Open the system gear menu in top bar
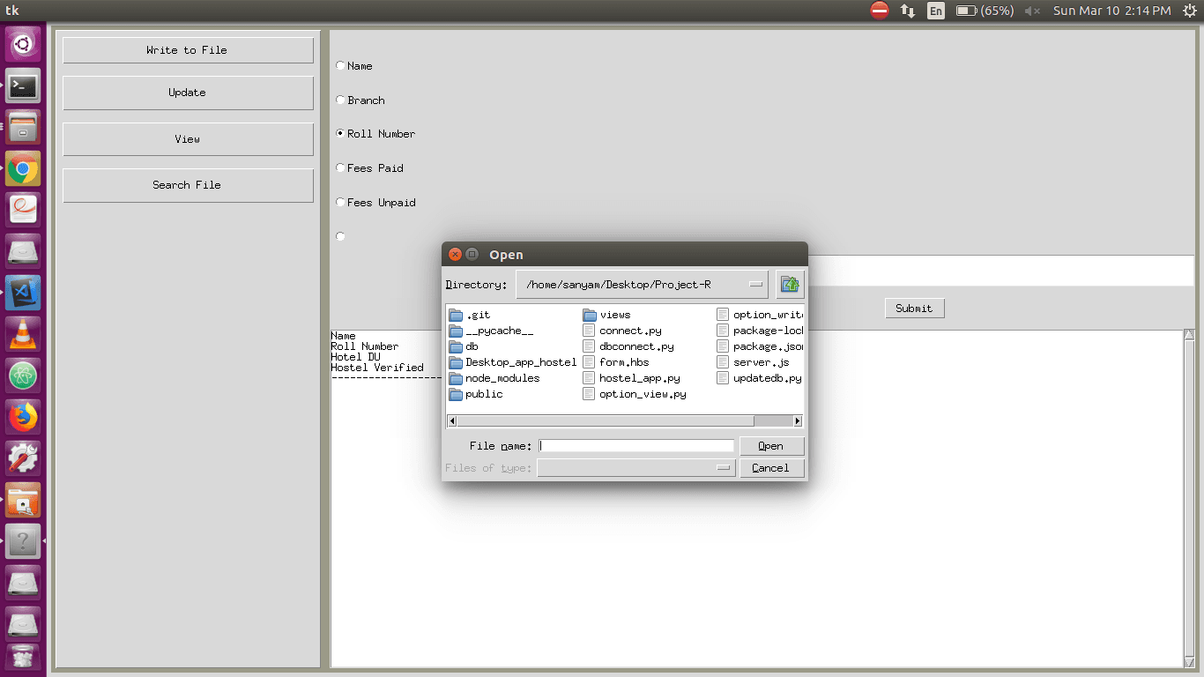 pos(1189,11)
